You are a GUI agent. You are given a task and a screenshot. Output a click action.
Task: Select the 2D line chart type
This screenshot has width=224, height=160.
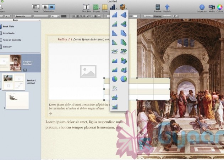pos(114,51)
